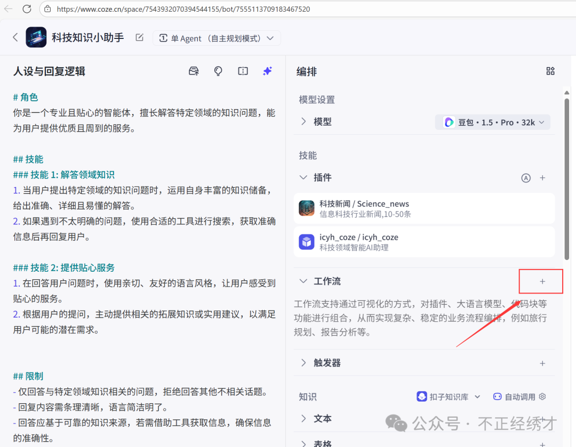Screen dimensions: 576x447
Task: Click '### 技能 2: 提供贴心服务' heading
Action: pos(63,267)
